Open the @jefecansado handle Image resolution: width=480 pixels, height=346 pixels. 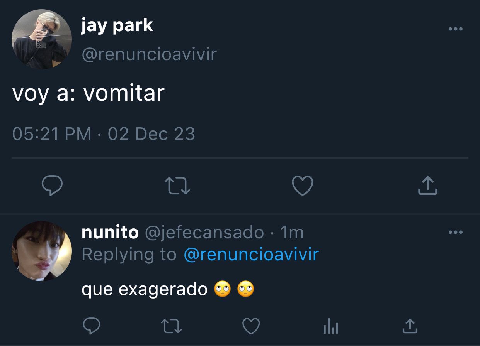point(204,233)
